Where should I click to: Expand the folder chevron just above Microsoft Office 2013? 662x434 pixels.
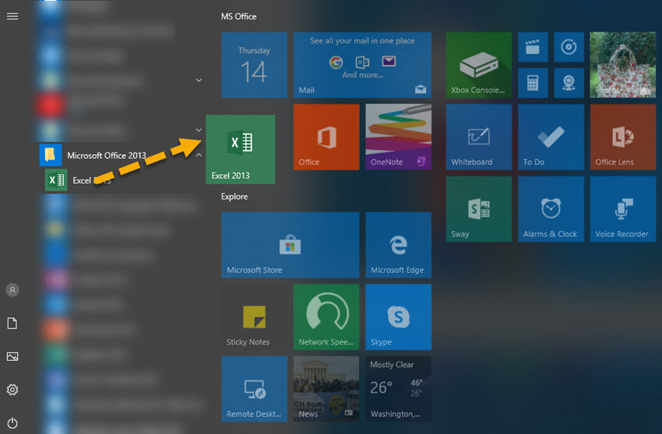click(199, 130)
